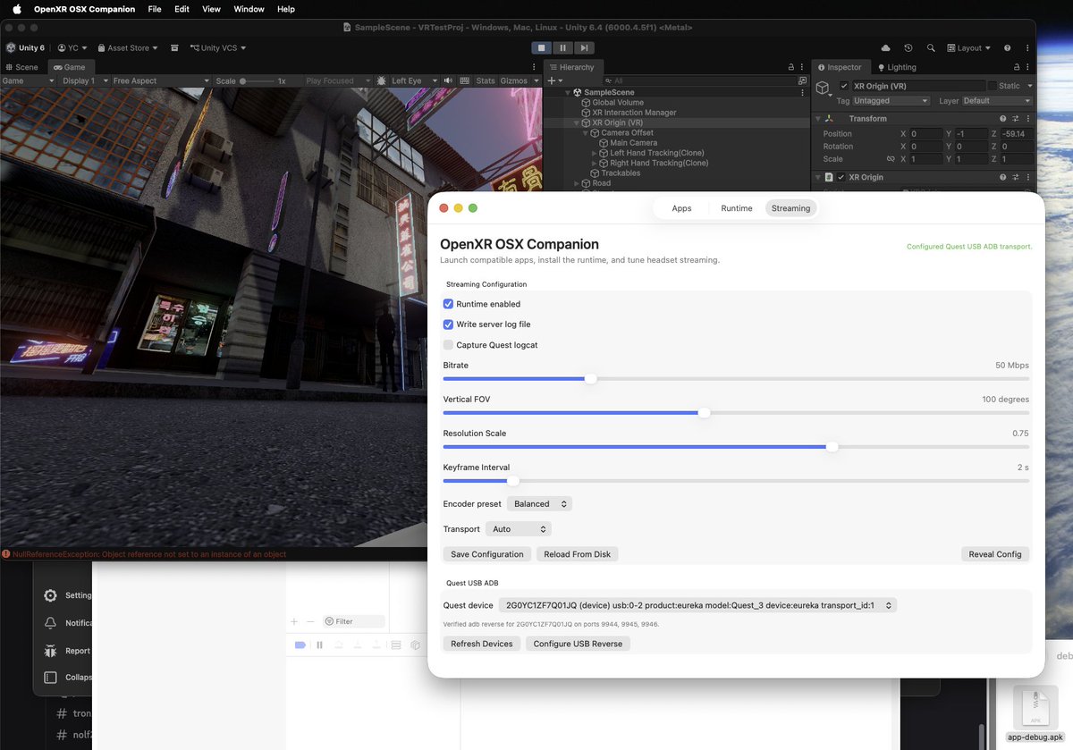Click Reveal Config button
The width and height of the screenshot is (1073, 750).
[995, 554]
